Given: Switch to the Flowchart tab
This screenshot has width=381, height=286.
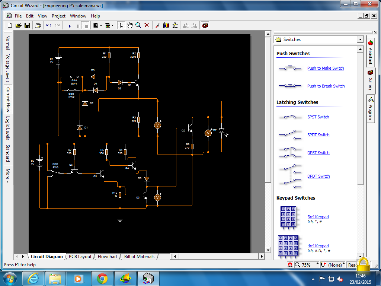Looking at the screenshot, I should point(108,257).
